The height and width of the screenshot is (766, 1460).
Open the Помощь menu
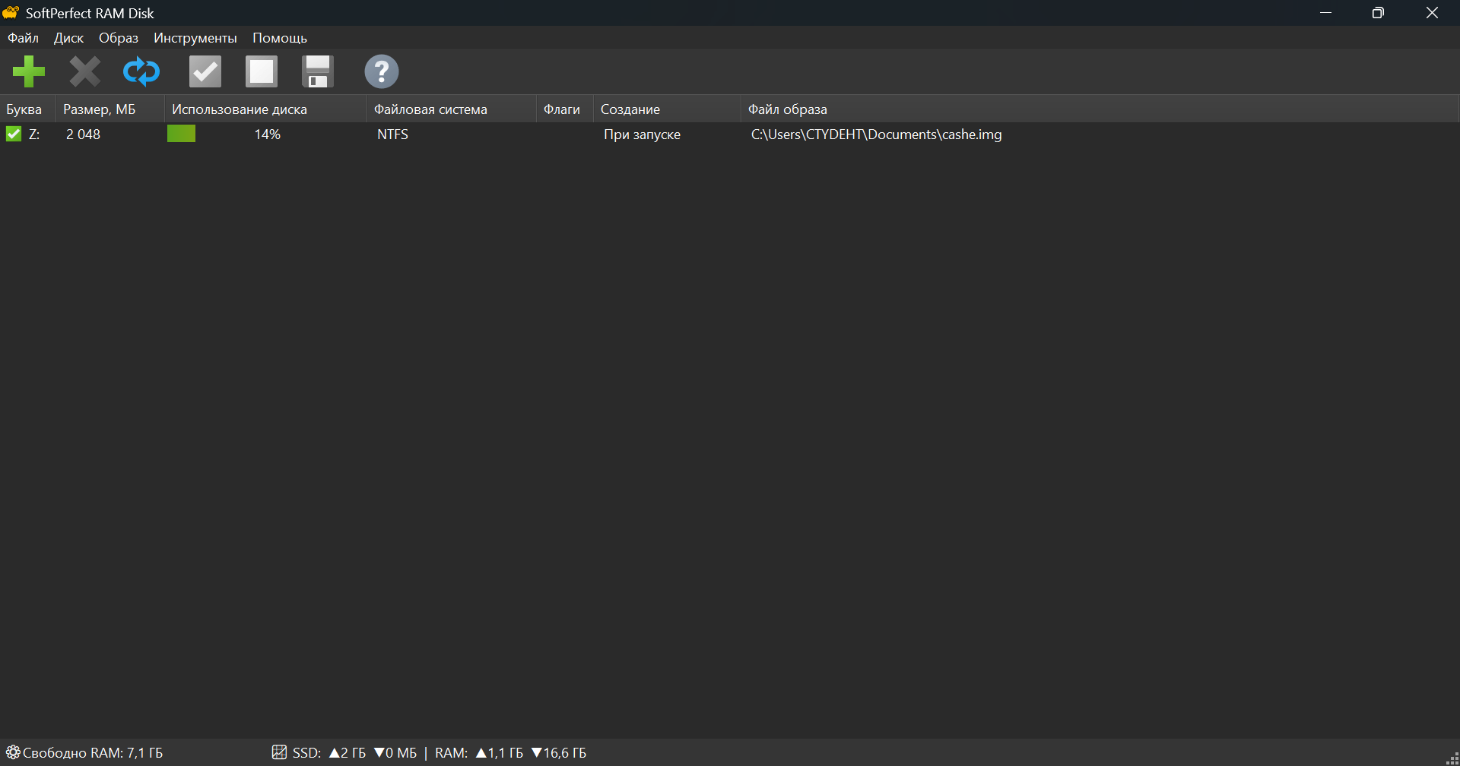279,38
